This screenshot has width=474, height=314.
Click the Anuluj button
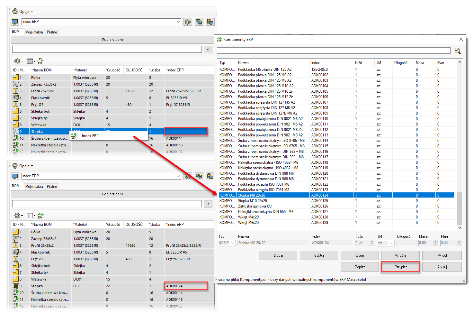[x=442, y=267]
